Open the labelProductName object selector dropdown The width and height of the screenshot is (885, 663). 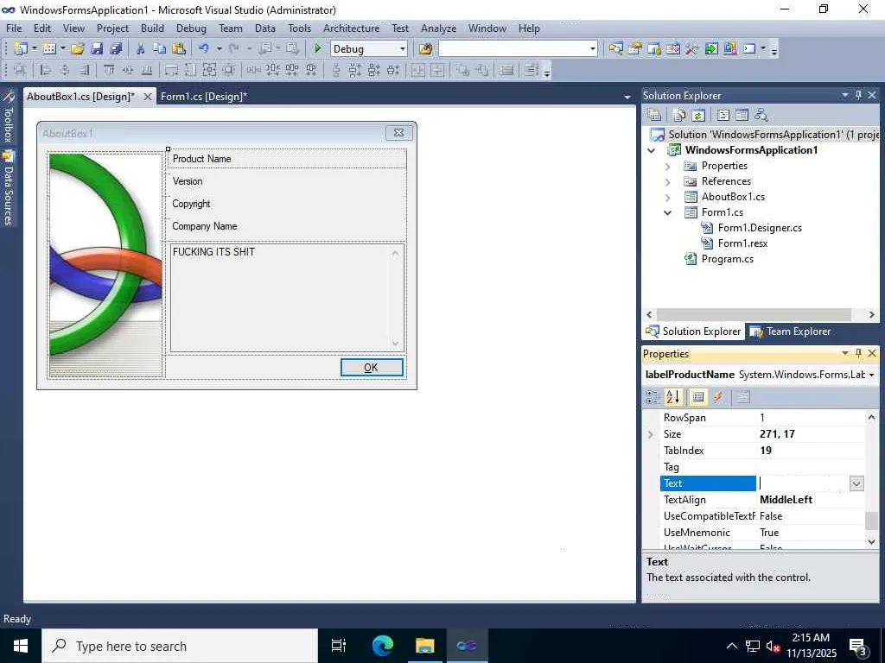871,375
